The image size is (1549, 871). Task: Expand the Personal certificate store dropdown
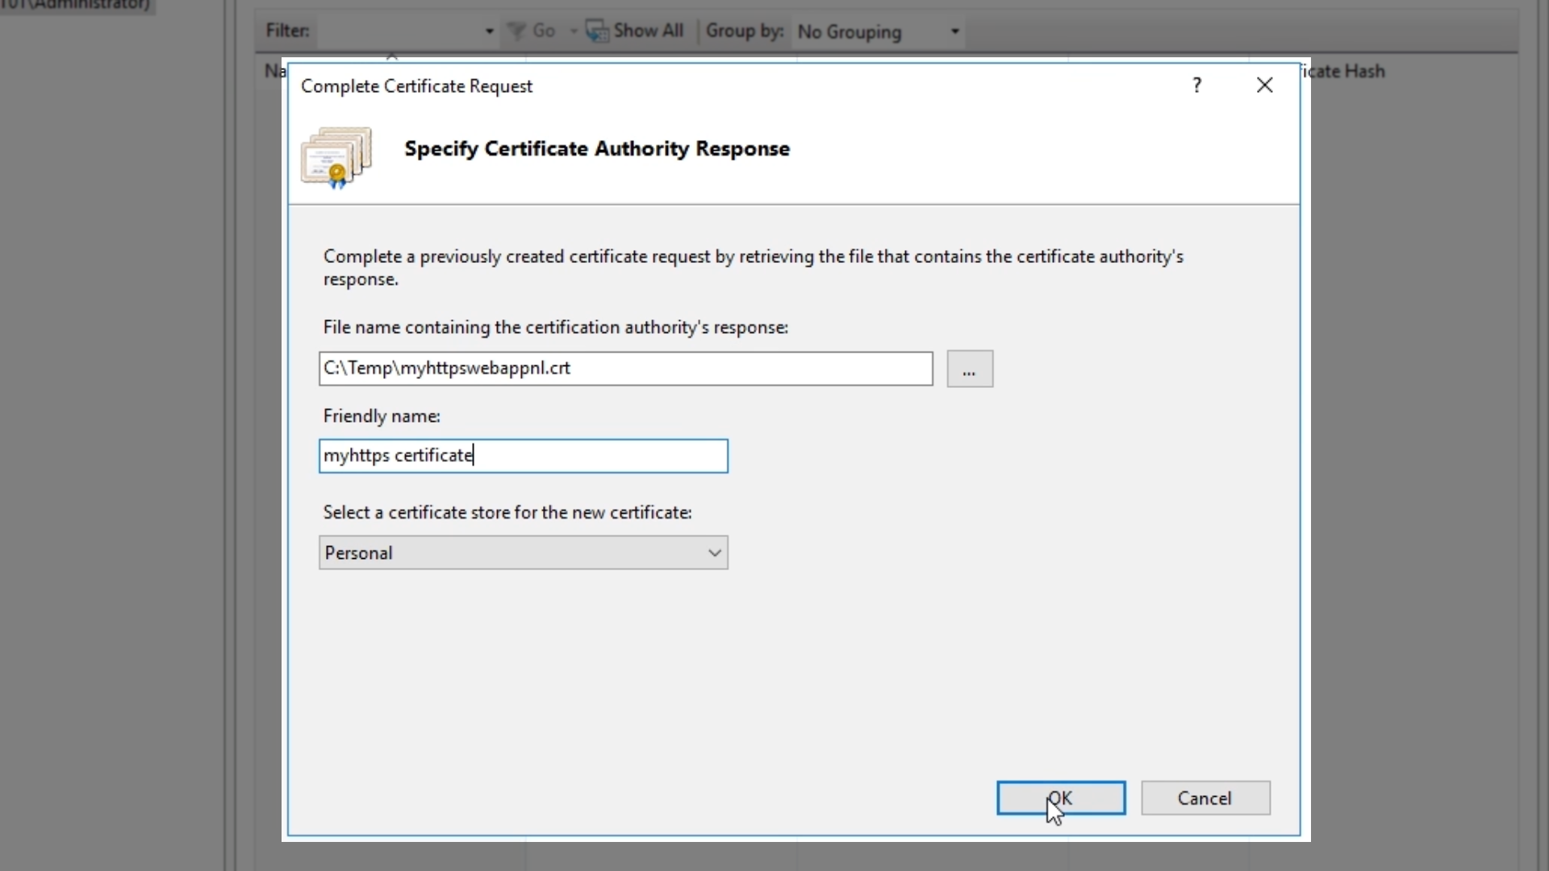tap(714, 553)
